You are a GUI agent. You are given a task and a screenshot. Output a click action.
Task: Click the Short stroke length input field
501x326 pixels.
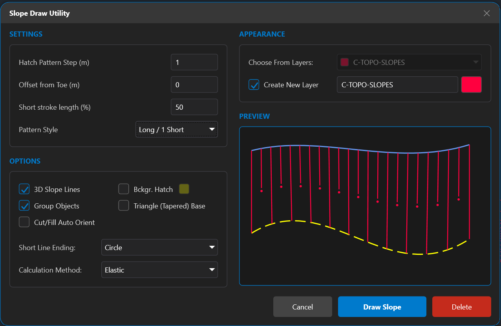[x=194, y=107]
